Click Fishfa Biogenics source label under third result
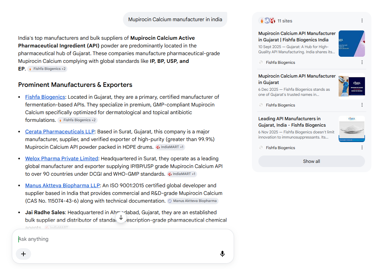The width and height of the screenshot is (390, 269). coord(280,148)
